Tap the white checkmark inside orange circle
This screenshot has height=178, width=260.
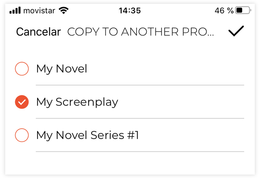click(22, 102)
